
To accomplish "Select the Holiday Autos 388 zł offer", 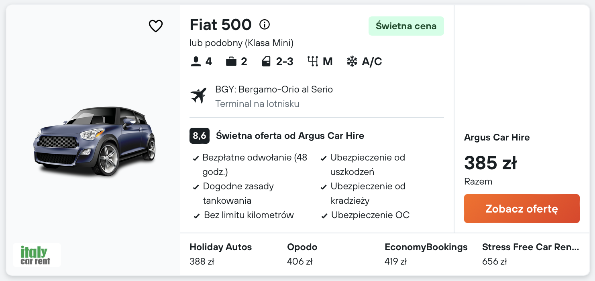I will [x=220, y=254].
